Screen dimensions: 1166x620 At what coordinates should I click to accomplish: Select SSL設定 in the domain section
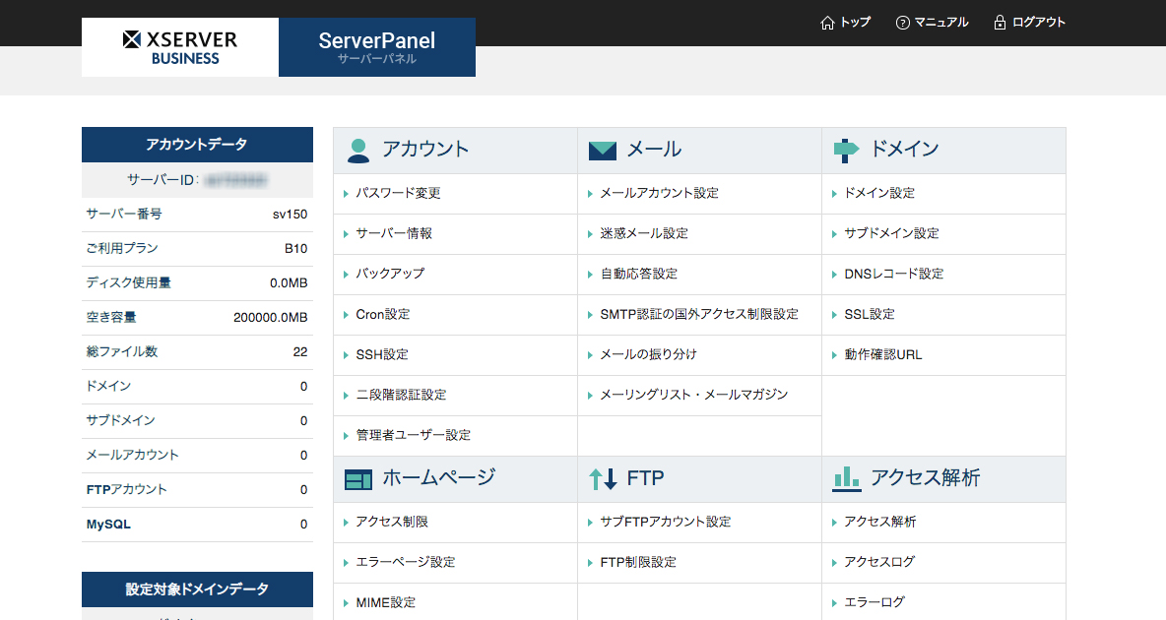(x=869, y=315)
